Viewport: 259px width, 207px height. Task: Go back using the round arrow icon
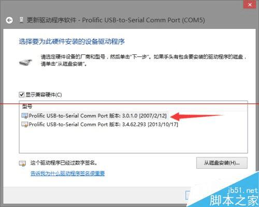(9, 20)
